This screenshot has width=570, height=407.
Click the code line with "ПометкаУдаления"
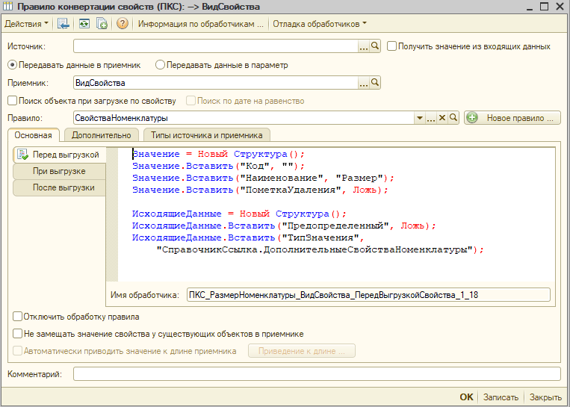[x=260, y=190]
